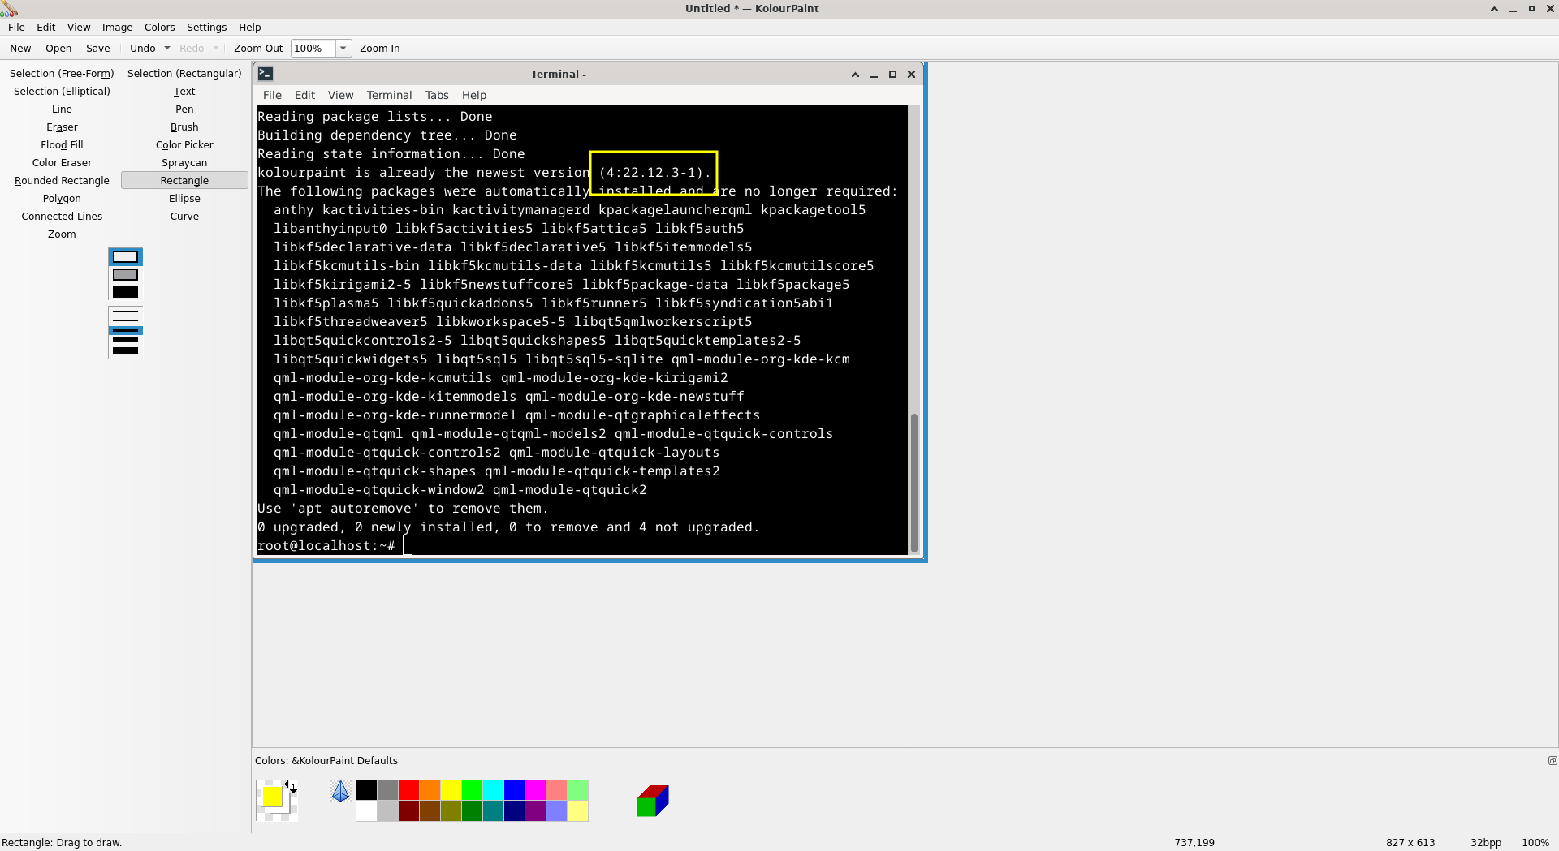Select the Selection (Free-Form) tool
The height and width of the screenshot is (851, 1559).
(62, 74)
